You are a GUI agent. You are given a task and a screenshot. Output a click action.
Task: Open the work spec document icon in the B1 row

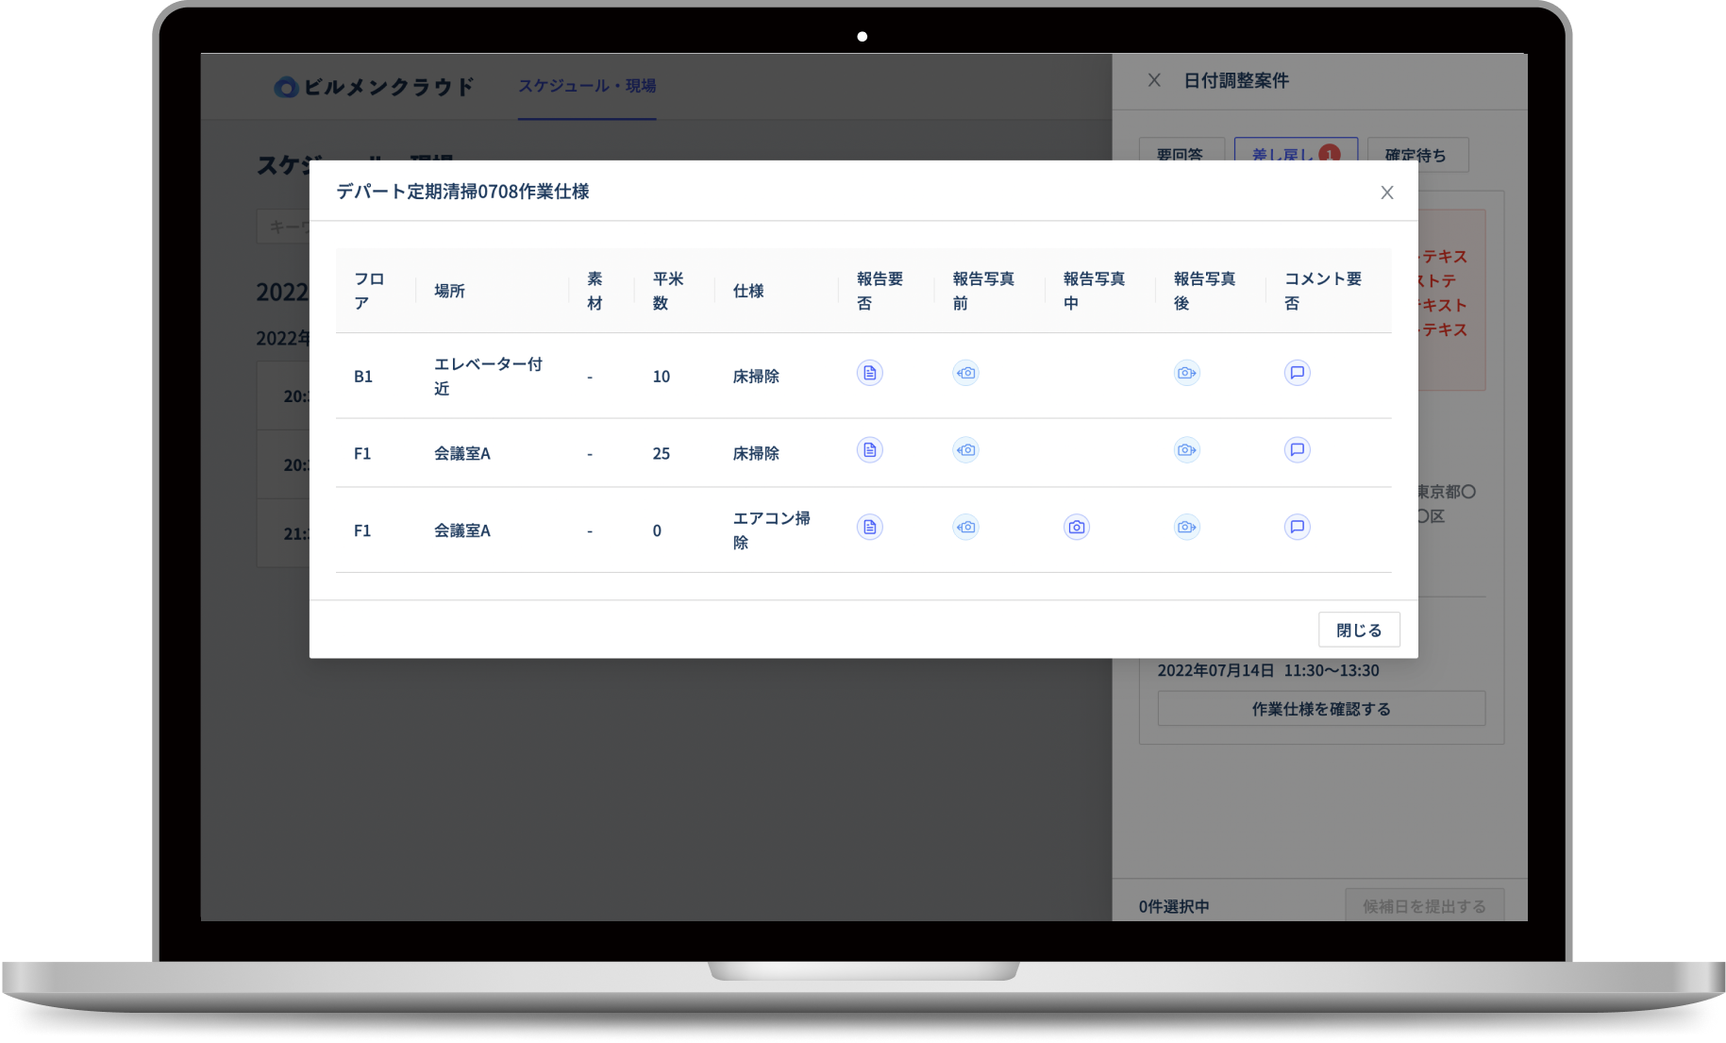point(869,373)
